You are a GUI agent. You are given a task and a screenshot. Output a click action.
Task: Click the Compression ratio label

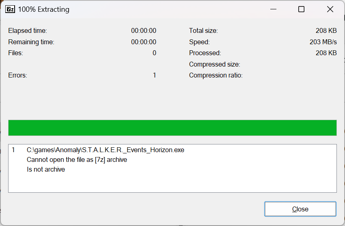coord(216,75)
